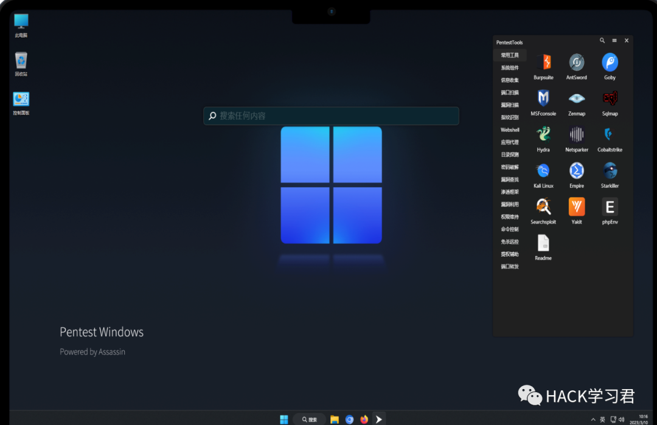Open the taskbar clock and date

coord(639,420)
